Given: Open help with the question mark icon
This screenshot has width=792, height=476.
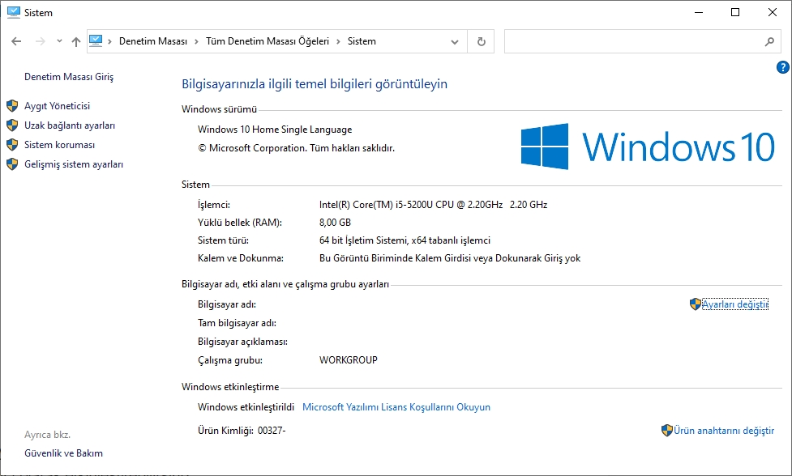Looking at the screenshot, I should pos(782,67).
